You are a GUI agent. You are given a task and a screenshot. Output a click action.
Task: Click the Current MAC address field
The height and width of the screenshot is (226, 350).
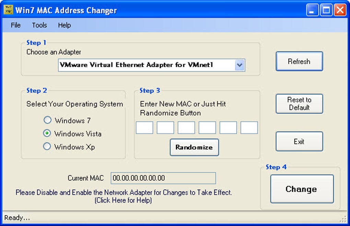[x=163, y=178]
